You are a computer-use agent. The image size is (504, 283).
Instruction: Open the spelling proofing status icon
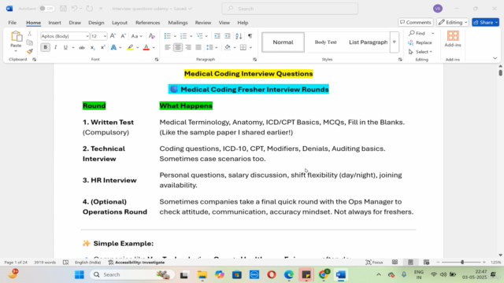pos(65,262)
